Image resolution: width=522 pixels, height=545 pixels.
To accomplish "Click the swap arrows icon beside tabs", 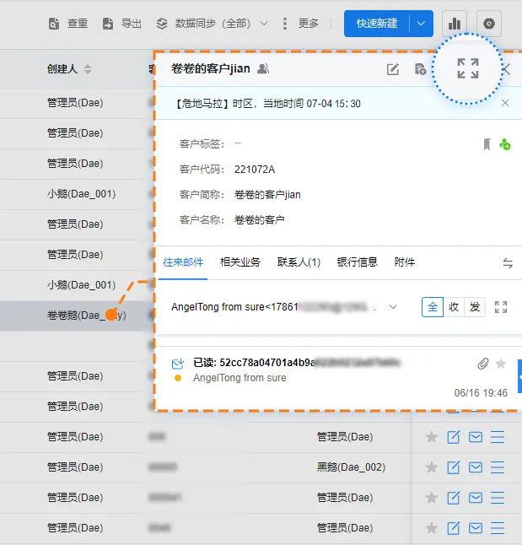I will coord(508,263).
